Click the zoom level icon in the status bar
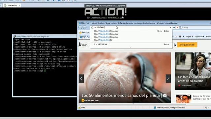This screenshot has height=119, width=211. (206, 107)
